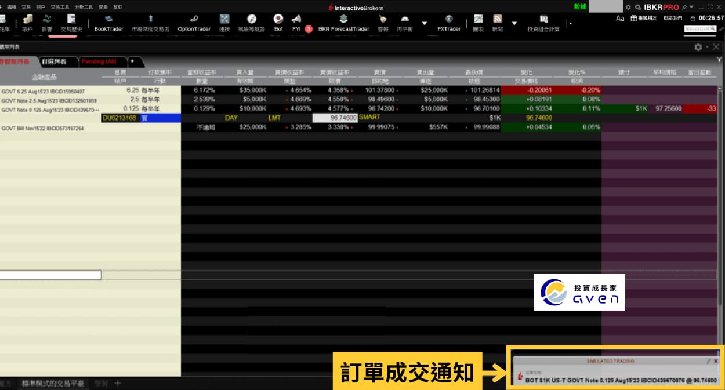Select 標準模式的交易平臺 bottom tab
The width and height of the screenshot is (725, 390).
click(53, 384)
